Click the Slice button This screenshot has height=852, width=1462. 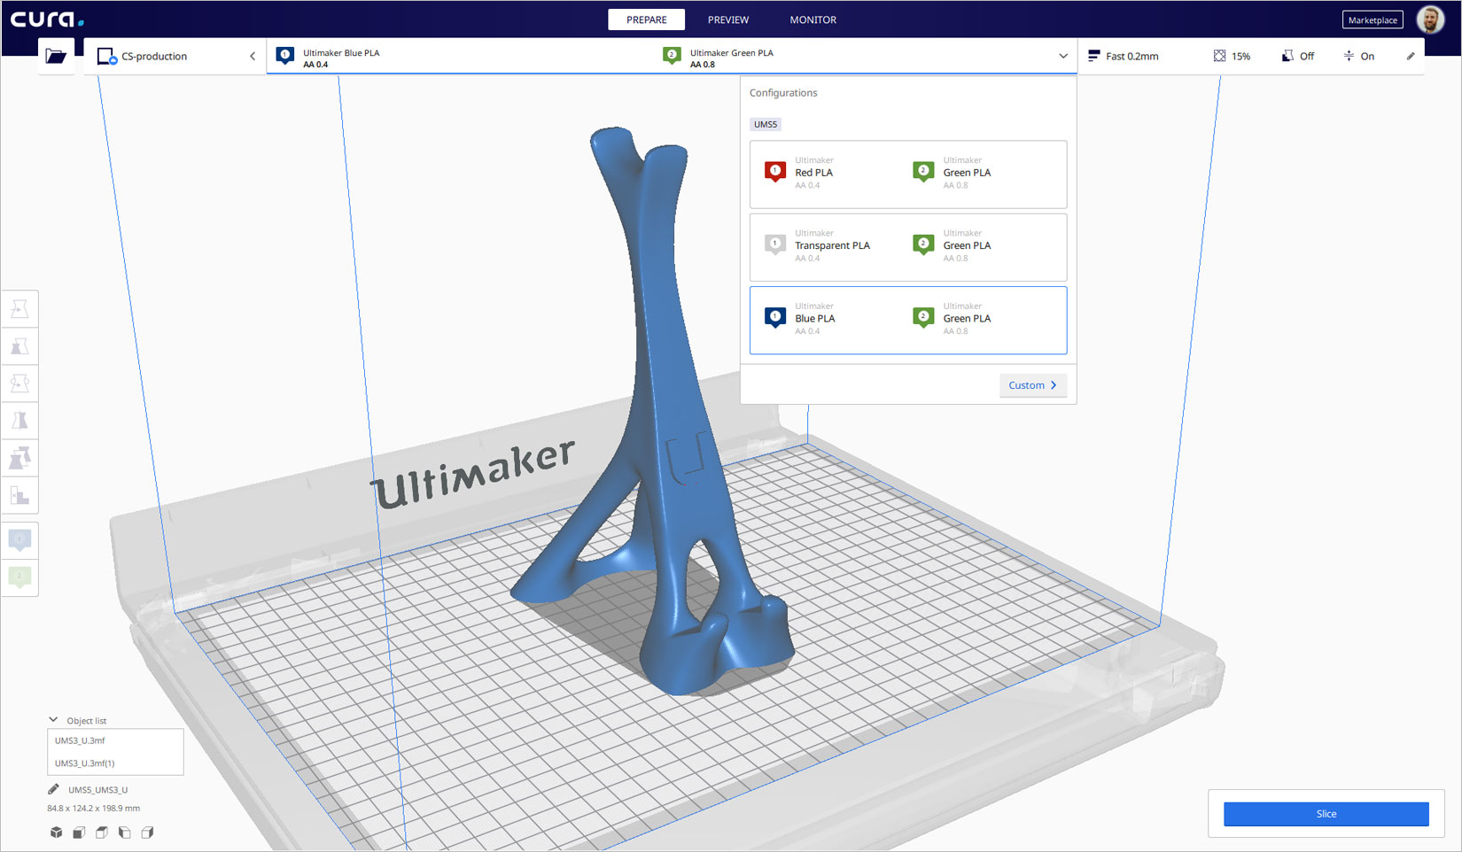[1326, 814]
